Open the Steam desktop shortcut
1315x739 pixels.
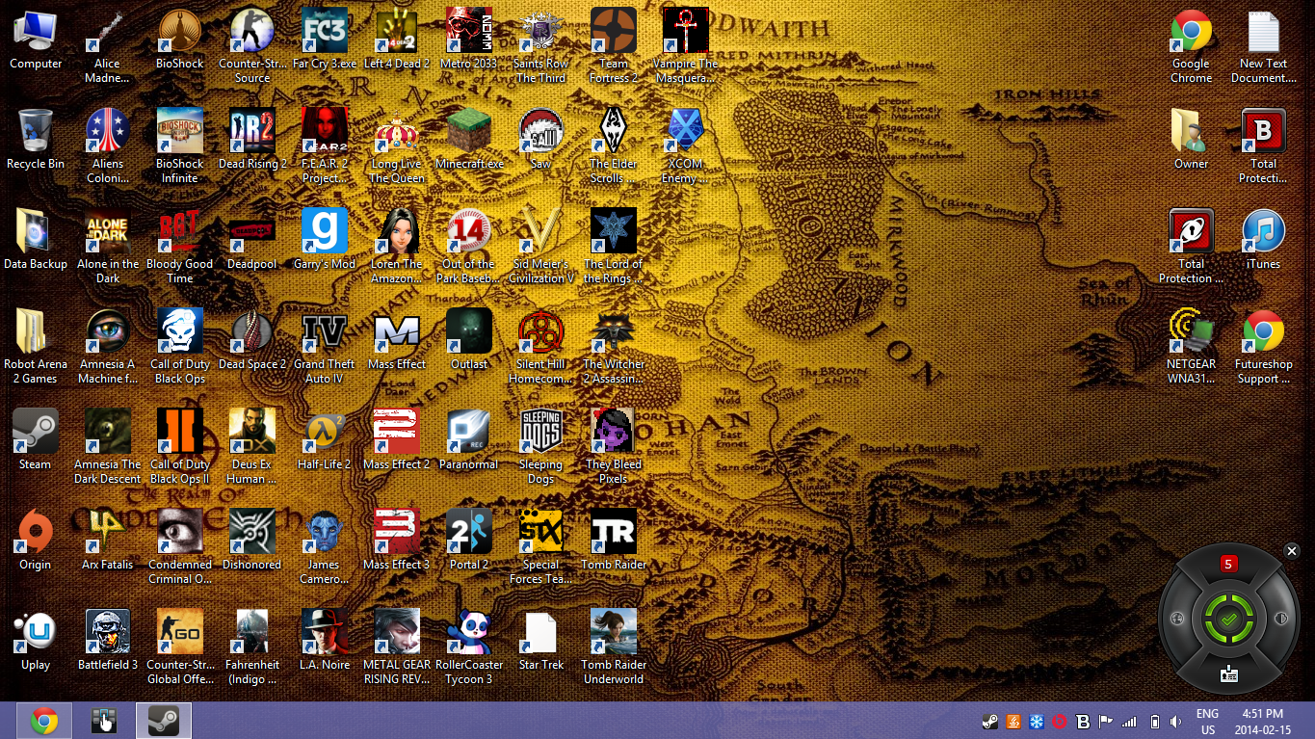tap(36, 439)
